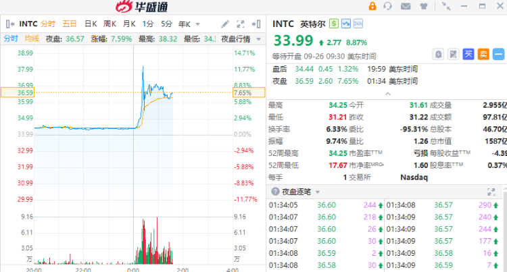Click the large 33.99 price

coord(293,40)
